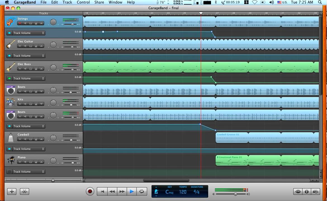Click the metronome icon in the LCD

(x=156, y=192)
